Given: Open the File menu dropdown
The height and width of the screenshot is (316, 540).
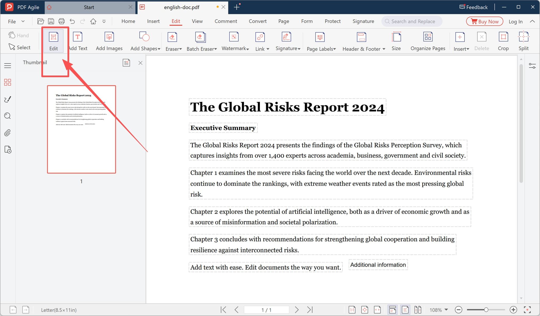Looking at the screenshot, I should pos(16,21).
